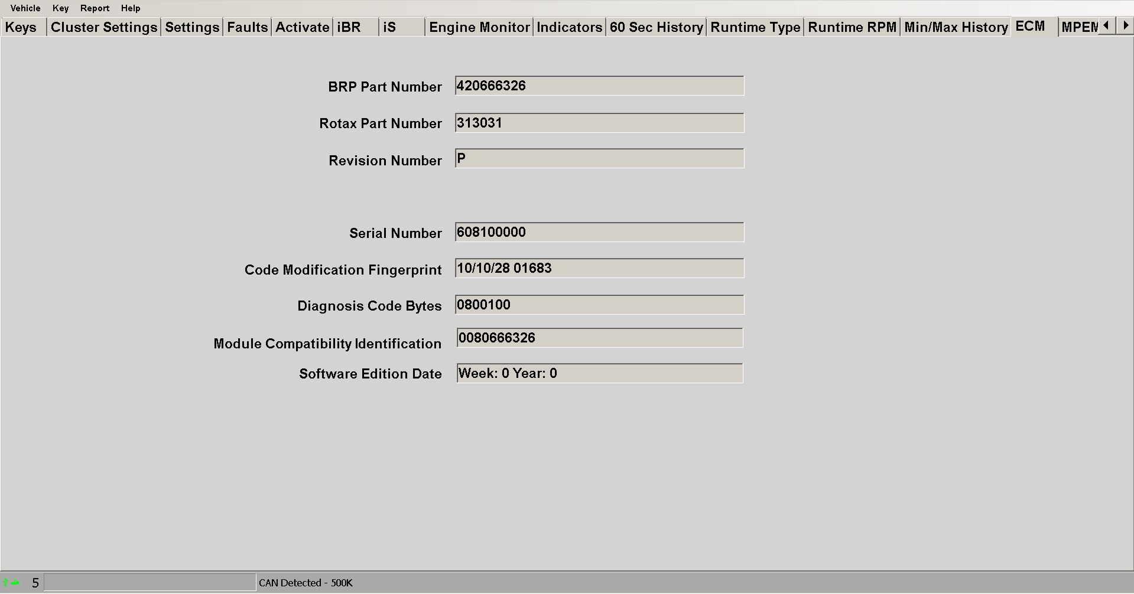Open the Indicators tab
Viewport: 1134px width, 594px height.
pos(569,27)
